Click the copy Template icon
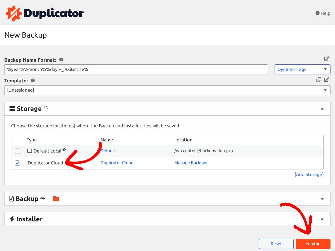 pos(319,79)
